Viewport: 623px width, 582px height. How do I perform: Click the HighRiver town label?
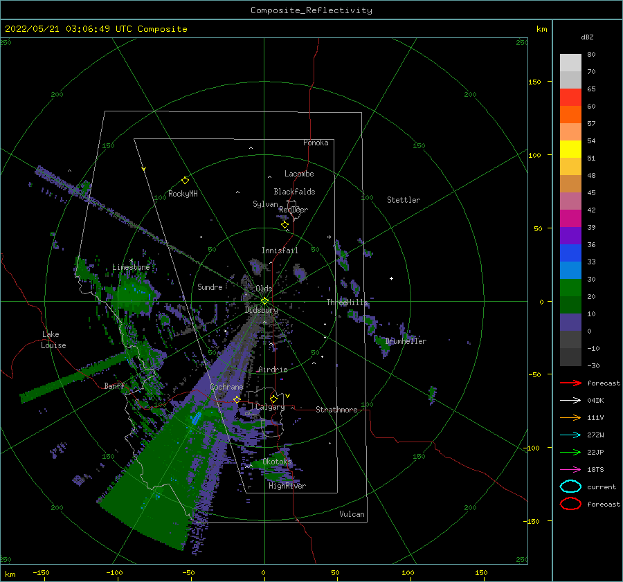[287, 486]
